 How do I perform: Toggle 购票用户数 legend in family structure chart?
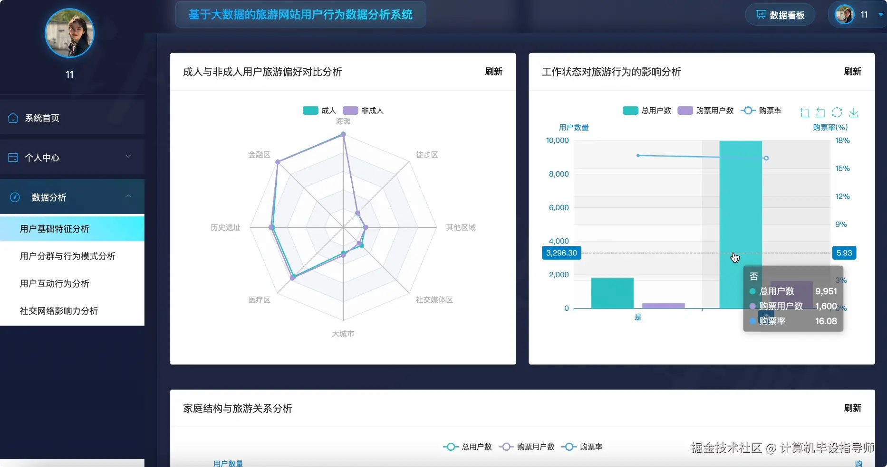coord(527,447)
